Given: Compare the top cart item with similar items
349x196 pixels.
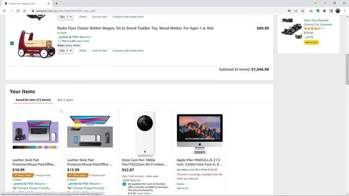Looking at the screenshot, I should (x=128, y=17).
